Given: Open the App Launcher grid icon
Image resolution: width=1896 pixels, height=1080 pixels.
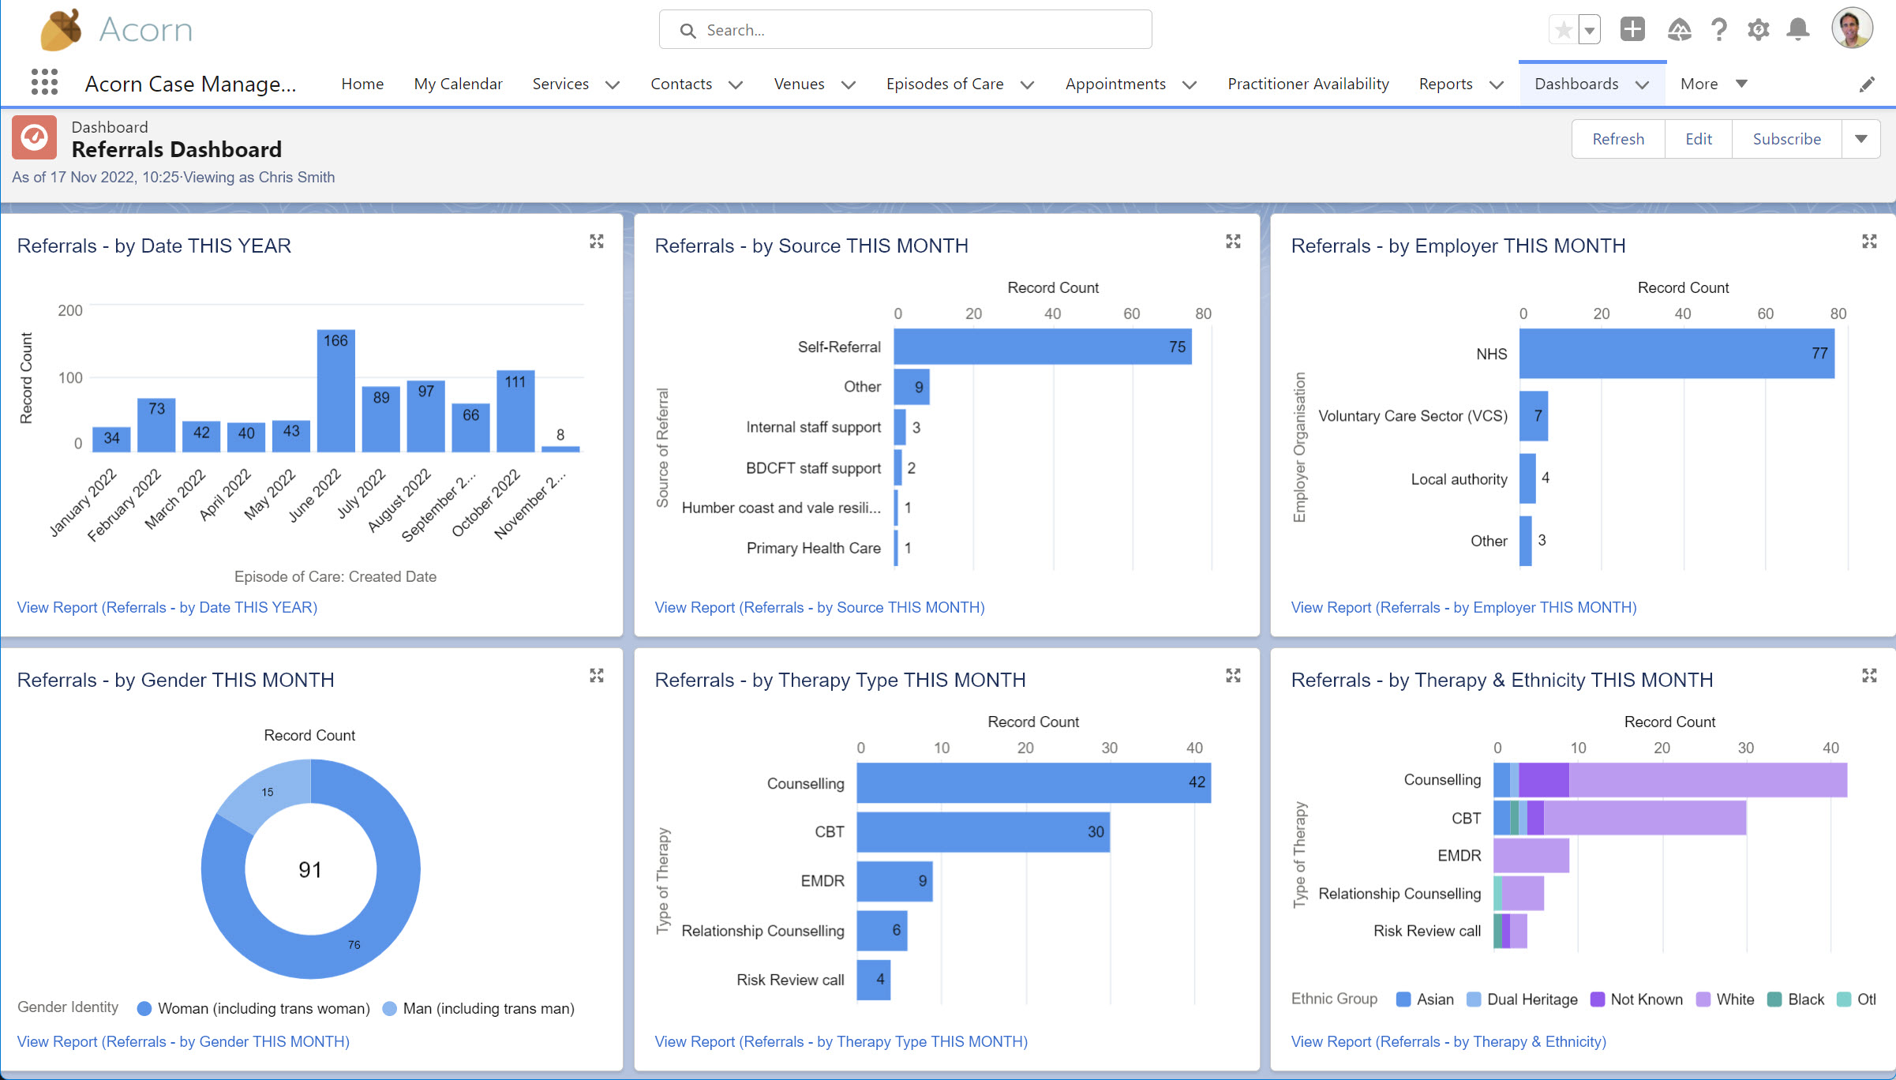Looking at the screenshot, I should (x=44, y=82).
